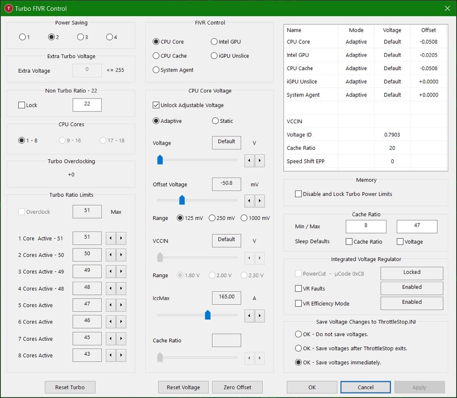
Task: Raise IccMax with right arrow button
Action: click(260, 316)
